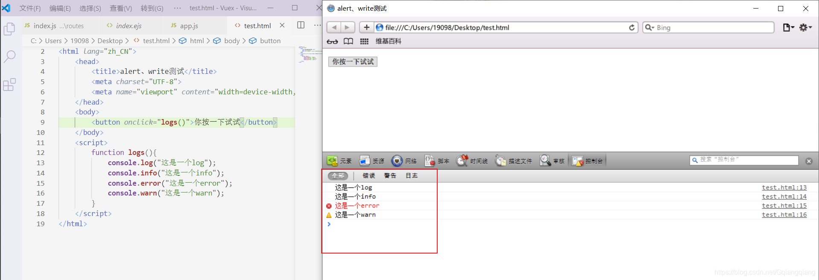Click the 你按一下试试 button in the page
Screen dimensions: 819x280
[353, 61]
